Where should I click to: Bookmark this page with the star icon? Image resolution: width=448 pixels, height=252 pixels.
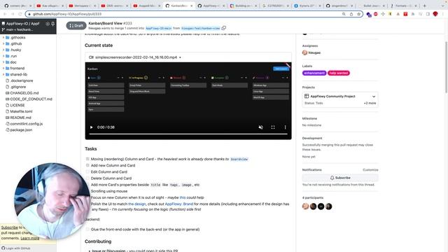tap(358, 14)
